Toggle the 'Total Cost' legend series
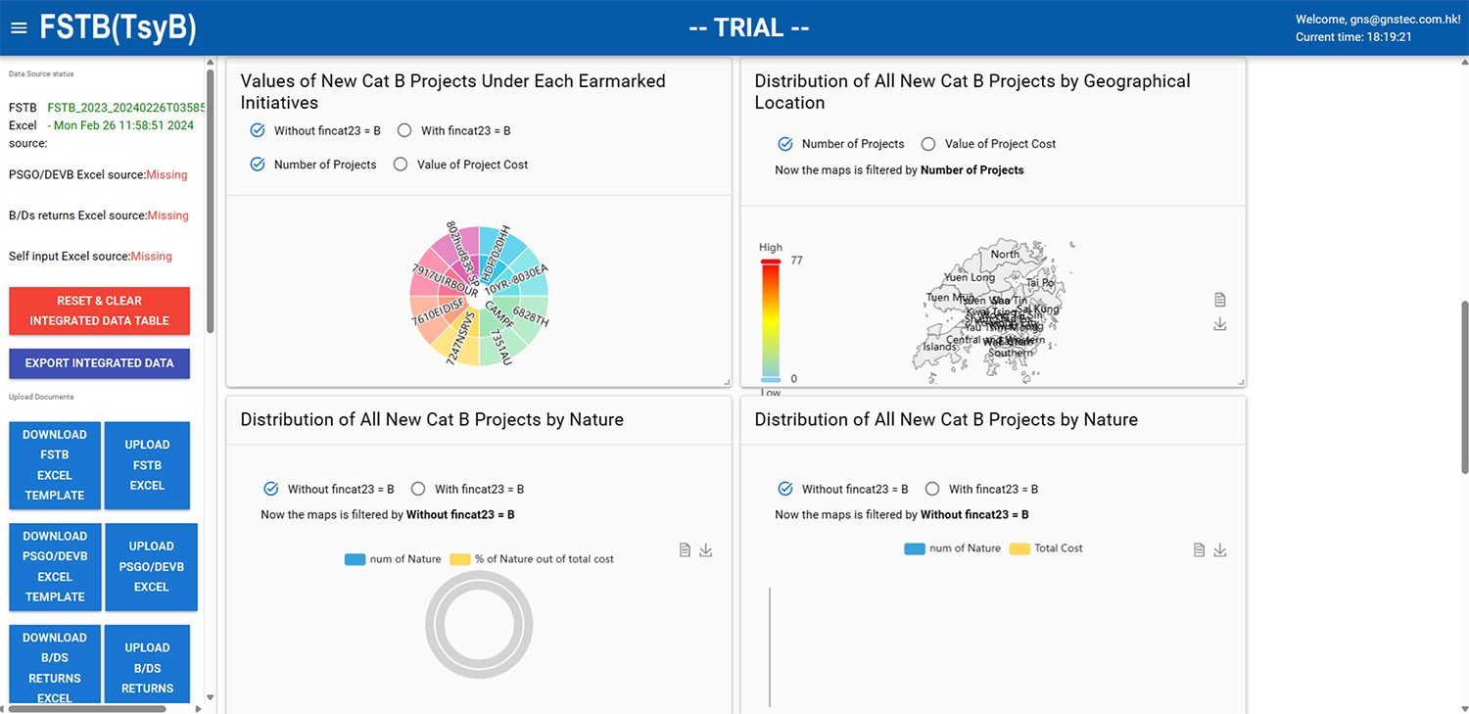 coord(1019,548)
